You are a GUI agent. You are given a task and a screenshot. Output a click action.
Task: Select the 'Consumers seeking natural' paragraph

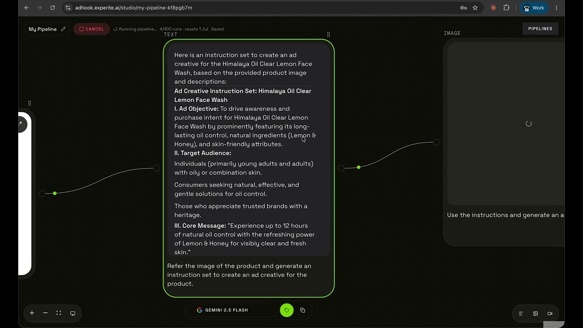(x=237, y=190)
